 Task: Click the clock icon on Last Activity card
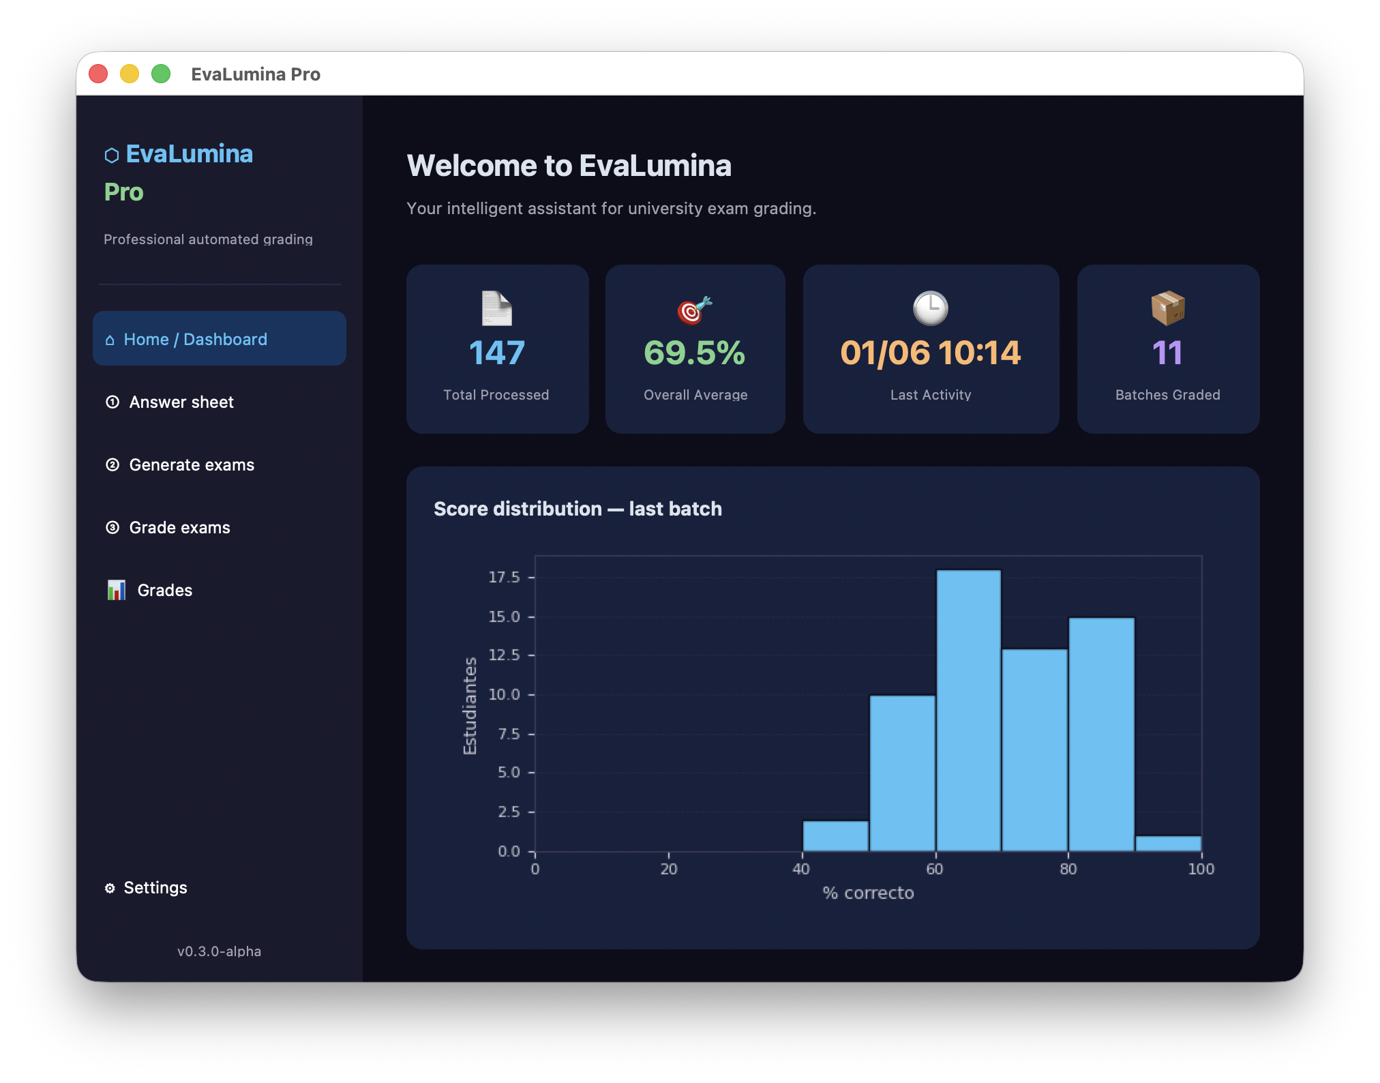click(931, 308)
